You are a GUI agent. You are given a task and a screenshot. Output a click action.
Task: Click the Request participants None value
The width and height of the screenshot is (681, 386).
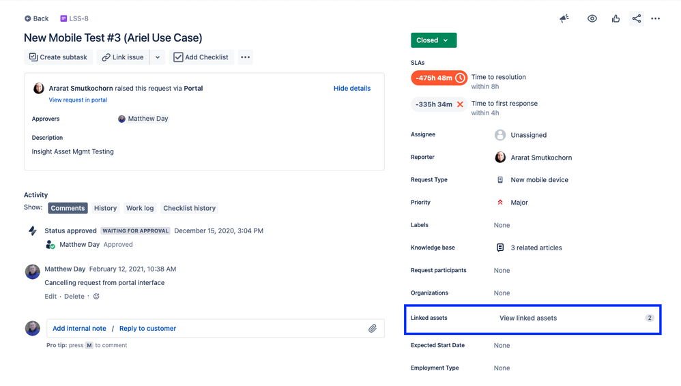click(502, 270)
